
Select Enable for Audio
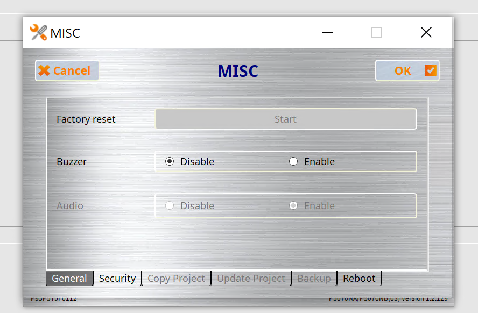293,205
